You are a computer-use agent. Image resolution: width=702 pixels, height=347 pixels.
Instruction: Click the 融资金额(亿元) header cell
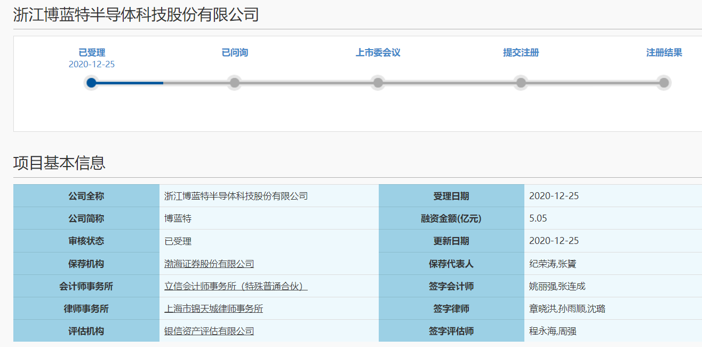pos(451,218)
